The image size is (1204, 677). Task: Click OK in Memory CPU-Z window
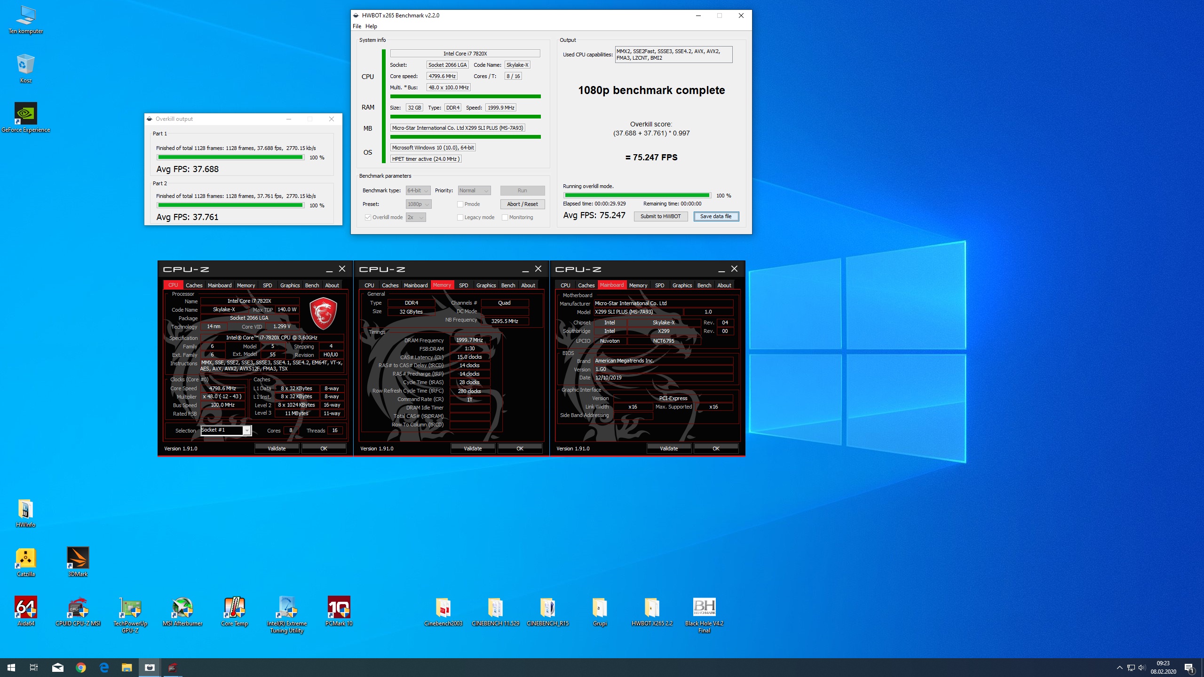(x=520, y=449)
